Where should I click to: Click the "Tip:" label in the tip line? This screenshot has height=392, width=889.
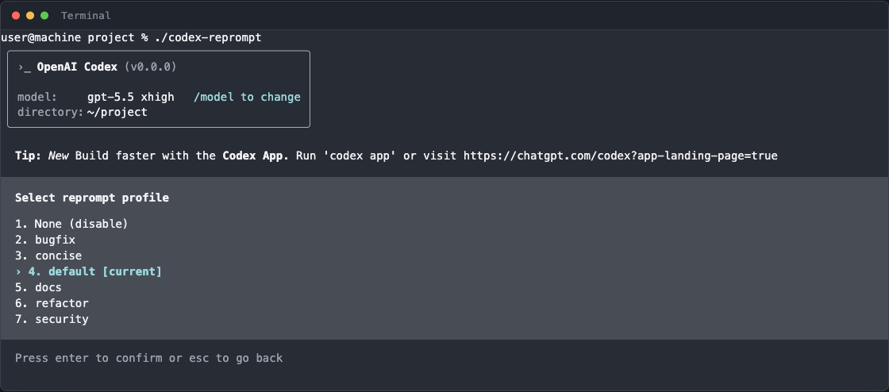pyautogui.click(x=29, y=156)
